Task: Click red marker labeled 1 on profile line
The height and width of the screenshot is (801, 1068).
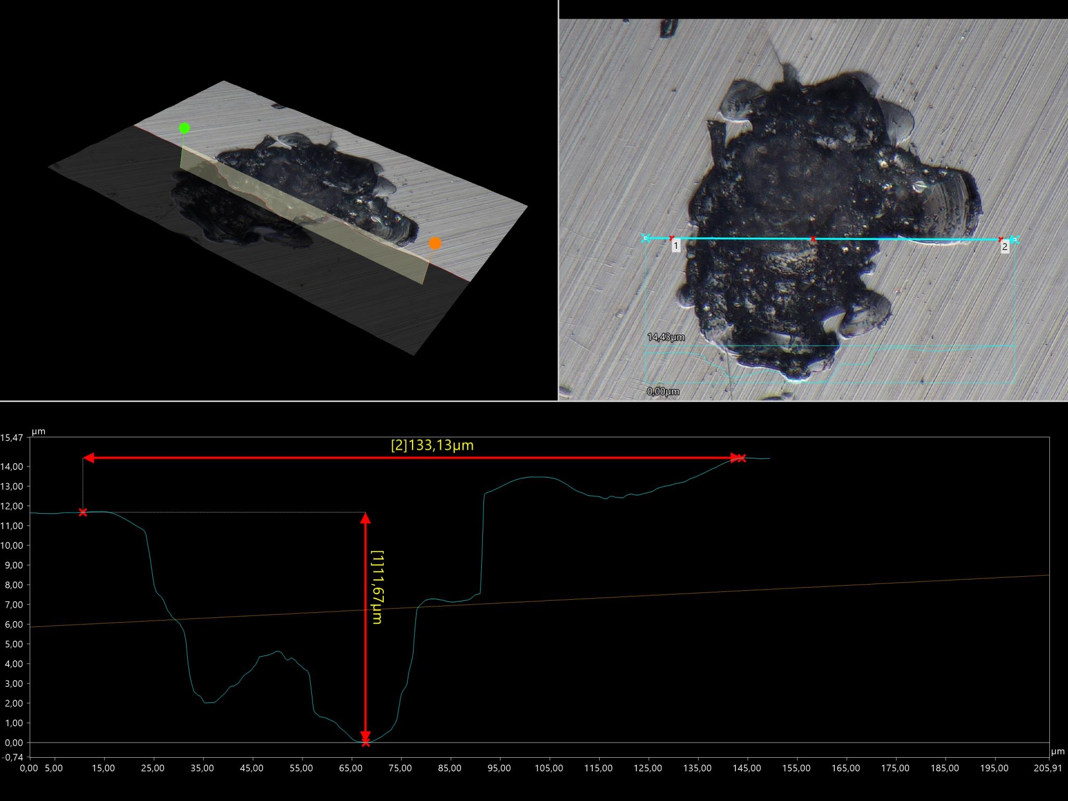Action: [x=672, y=238]
